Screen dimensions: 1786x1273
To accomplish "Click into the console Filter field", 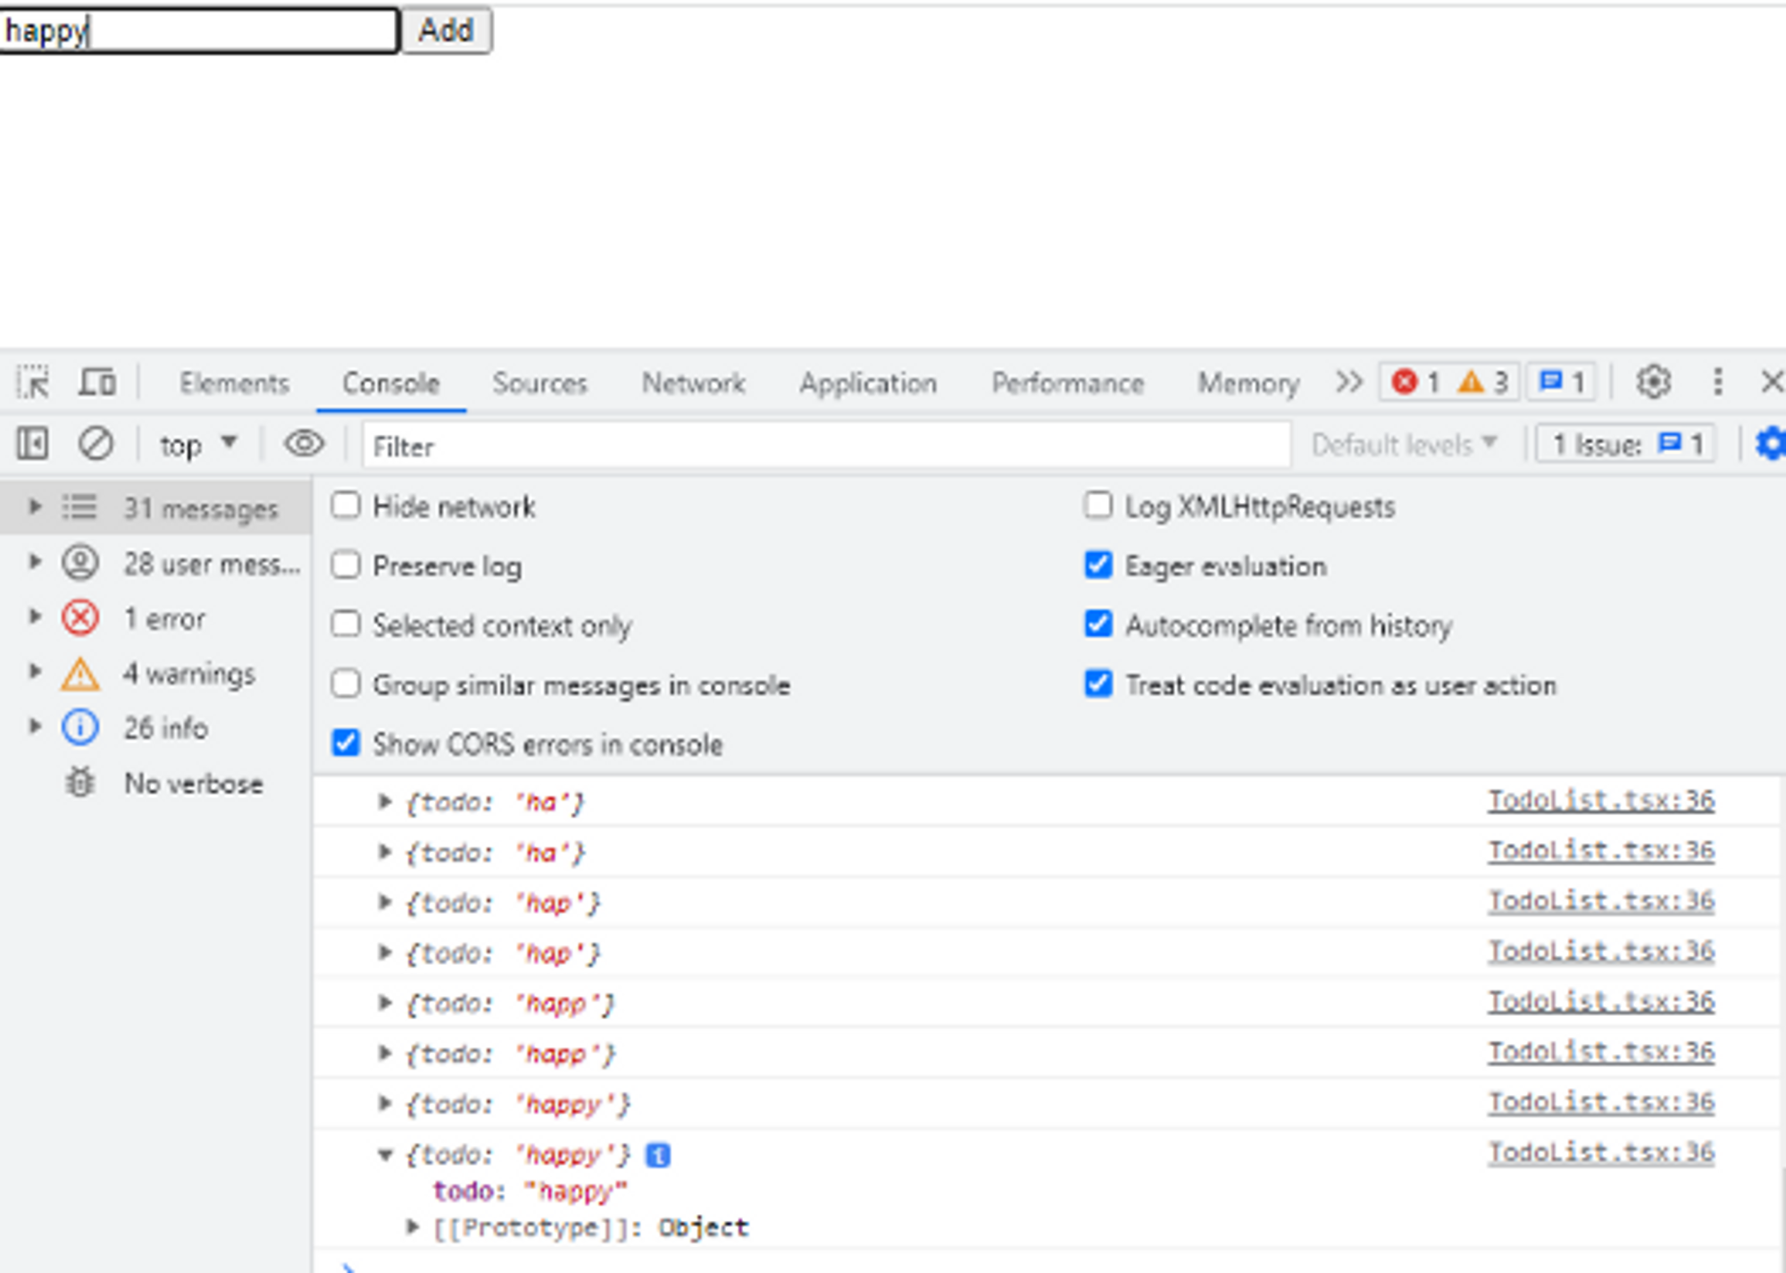I will (826, 446).
